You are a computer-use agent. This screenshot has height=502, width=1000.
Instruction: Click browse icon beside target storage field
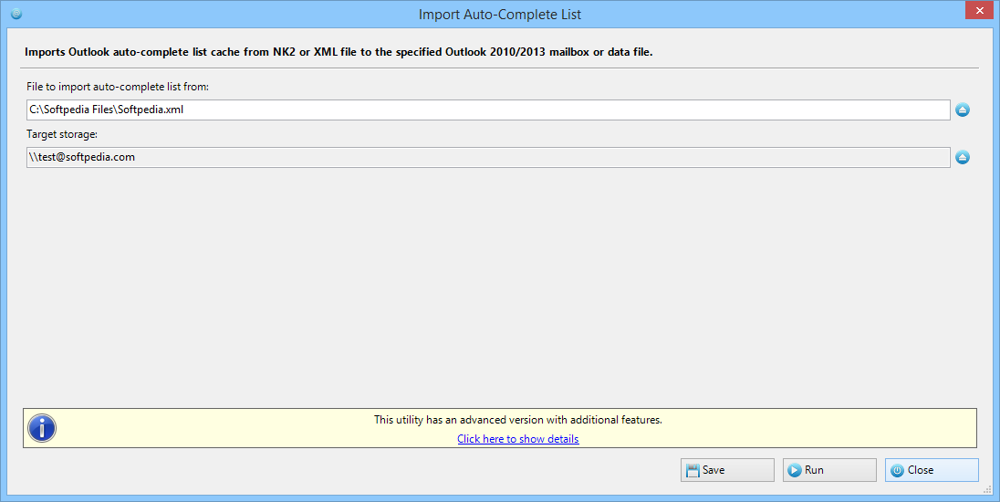click(963, 157)
